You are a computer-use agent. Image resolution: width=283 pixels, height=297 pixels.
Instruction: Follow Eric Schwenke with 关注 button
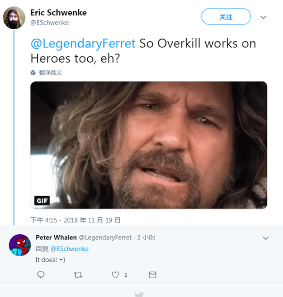pyautogui.click(x=226, y=16)
